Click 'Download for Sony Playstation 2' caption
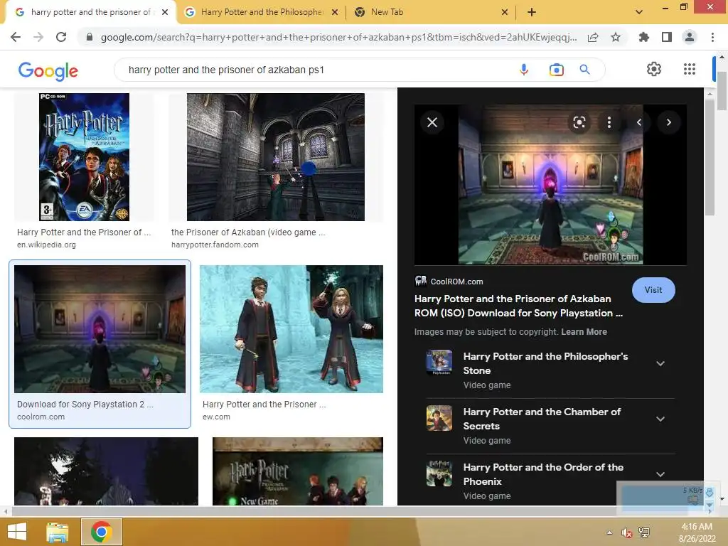This screenshot has width=728, height=546. (x=85, y=405)
